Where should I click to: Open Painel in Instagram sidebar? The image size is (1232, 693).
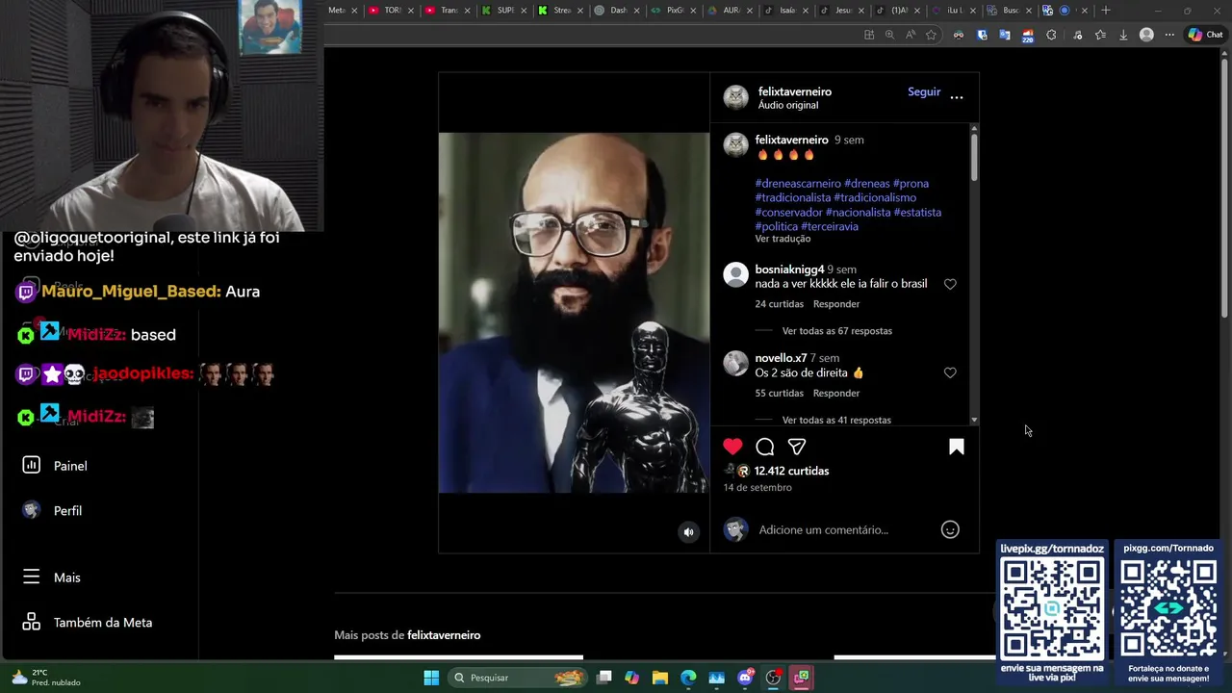[70, 466]
